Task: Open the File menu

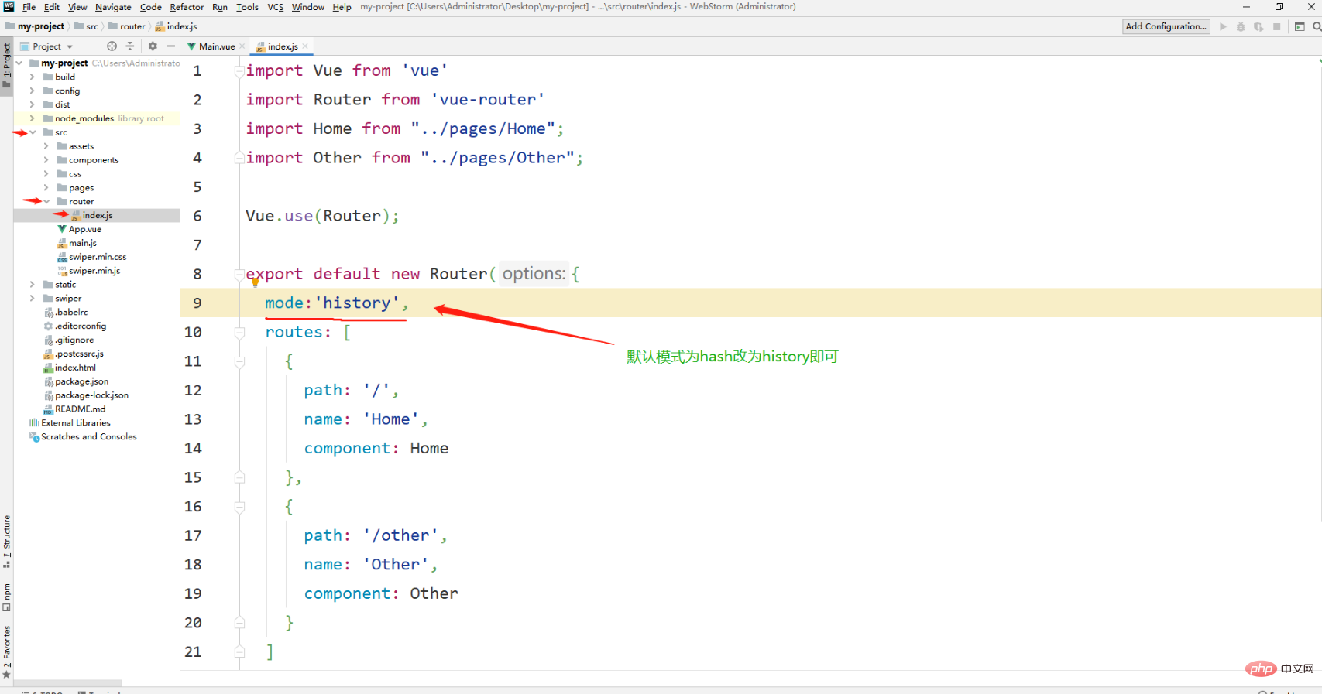Action: [x=29, y=7]
